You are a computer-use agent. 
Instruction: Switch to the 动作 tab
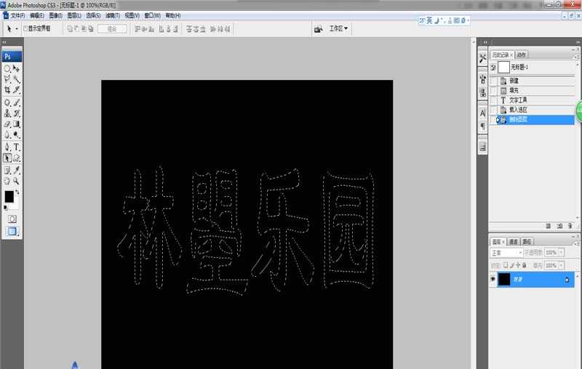pos(522,55)
